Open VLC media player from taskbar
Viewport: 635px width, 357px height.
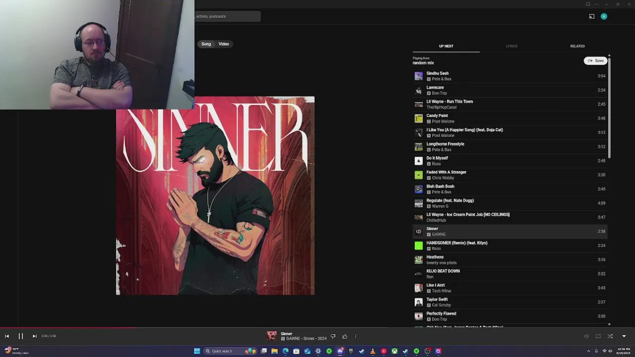pos(373,351)
